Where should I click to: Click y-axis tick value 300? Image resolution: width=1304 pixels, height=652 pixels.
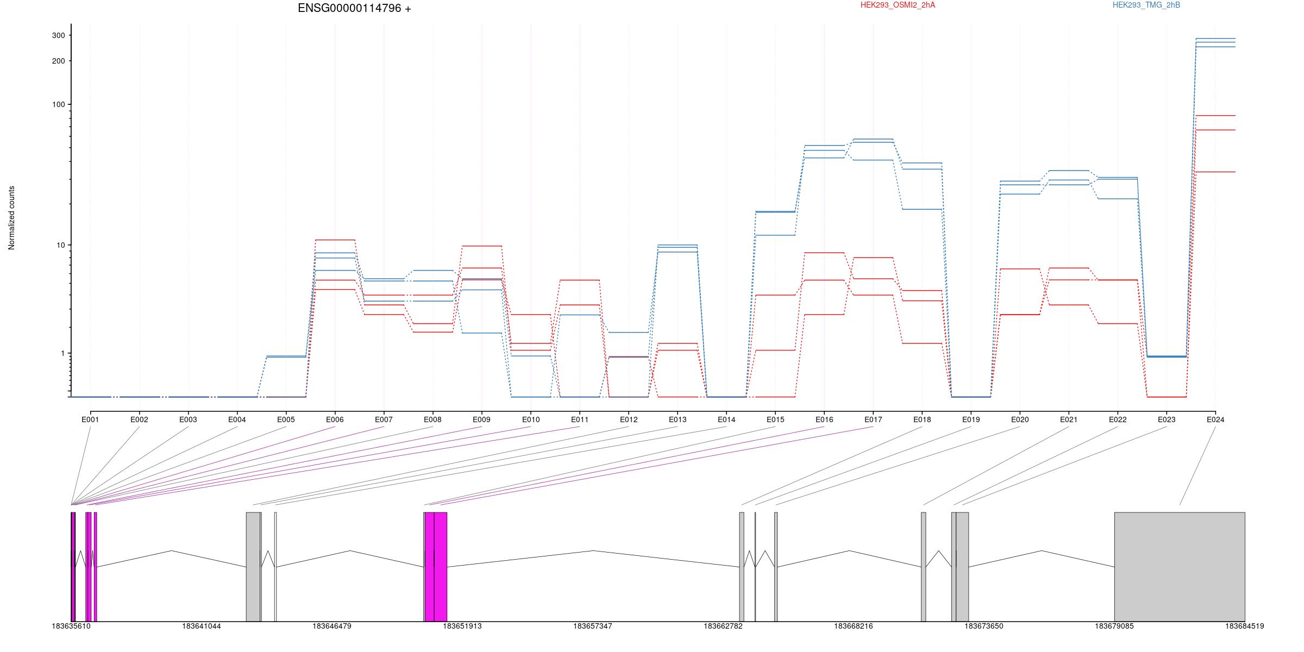tap(58, 35)
